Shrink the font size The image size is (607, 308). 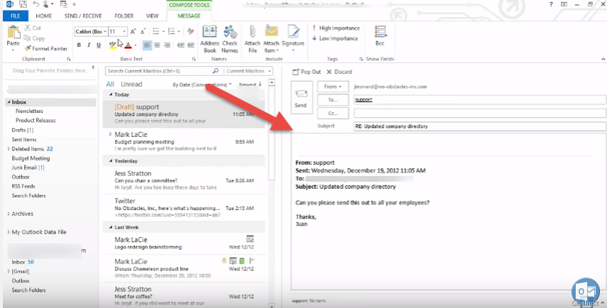pos(143,31)
